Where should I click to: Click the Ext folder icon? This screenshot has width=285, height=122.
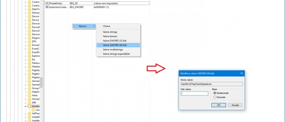point(29,59)
